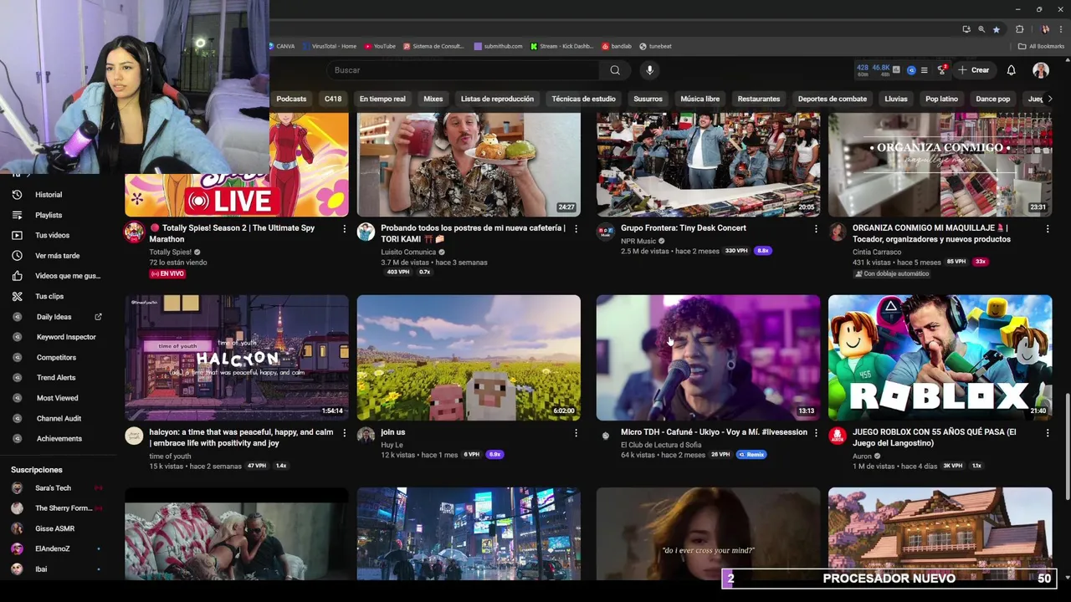
Task: Open account avatar menu
Action: click(1040, 70)
